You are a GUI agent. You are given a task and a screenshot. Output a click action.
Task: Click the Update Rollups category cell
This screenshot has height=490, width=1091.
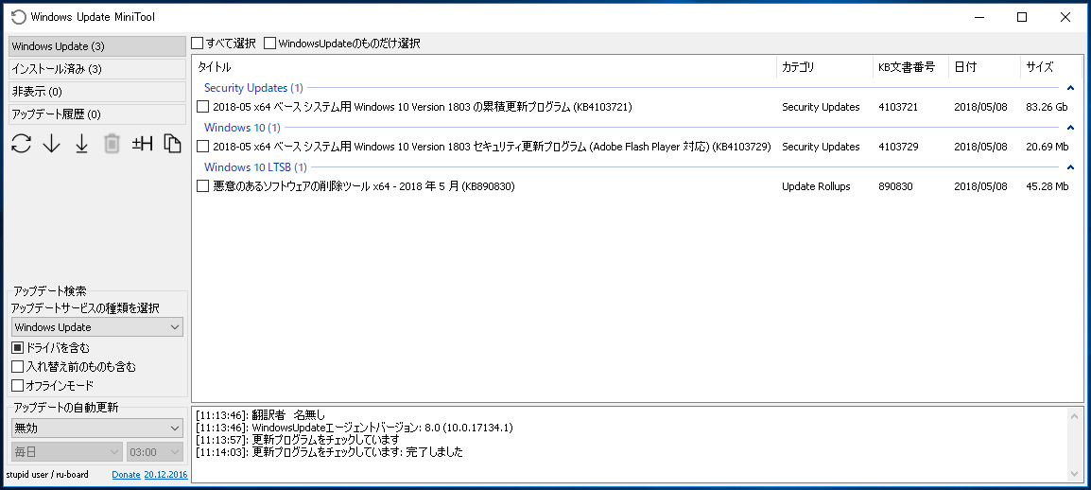816,186
